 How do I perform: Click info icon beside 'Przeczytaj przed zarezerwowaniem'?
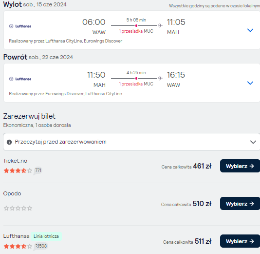click(9, 142)
